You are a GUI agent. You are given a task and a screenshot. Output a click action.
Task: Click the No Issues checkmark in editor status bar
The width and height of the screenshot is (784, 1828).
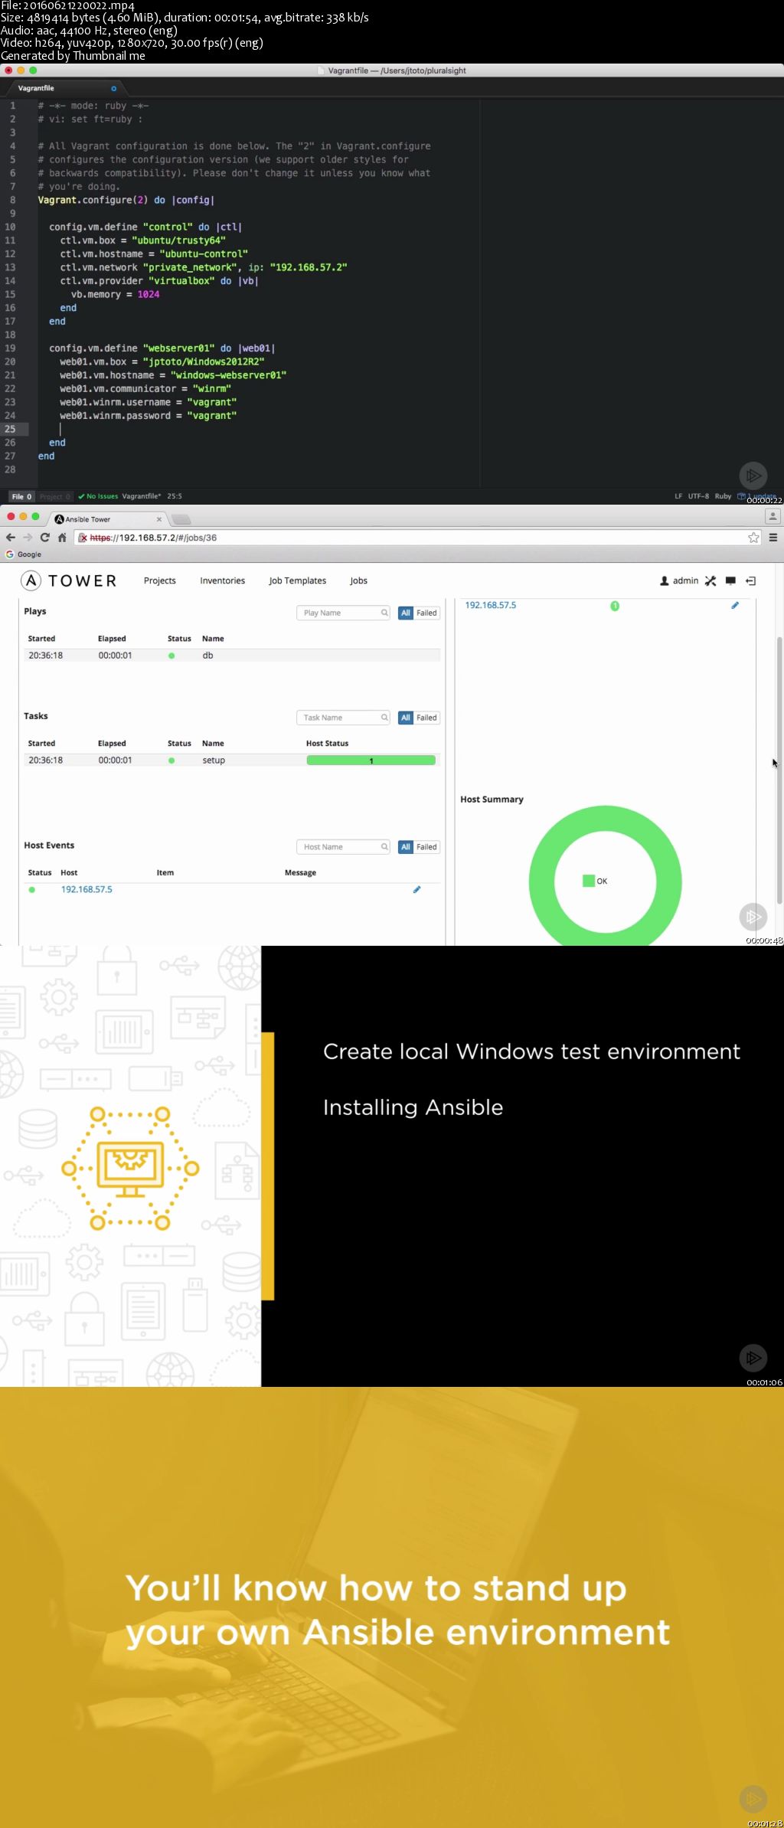click(81, 496)
